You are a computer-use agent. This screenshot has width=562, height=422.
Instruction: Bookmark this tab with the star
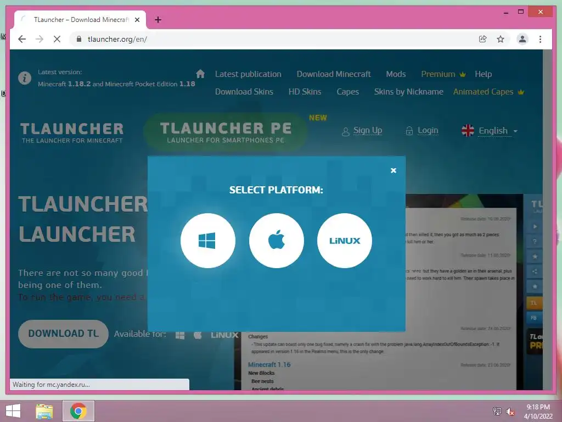click(501, 39)
